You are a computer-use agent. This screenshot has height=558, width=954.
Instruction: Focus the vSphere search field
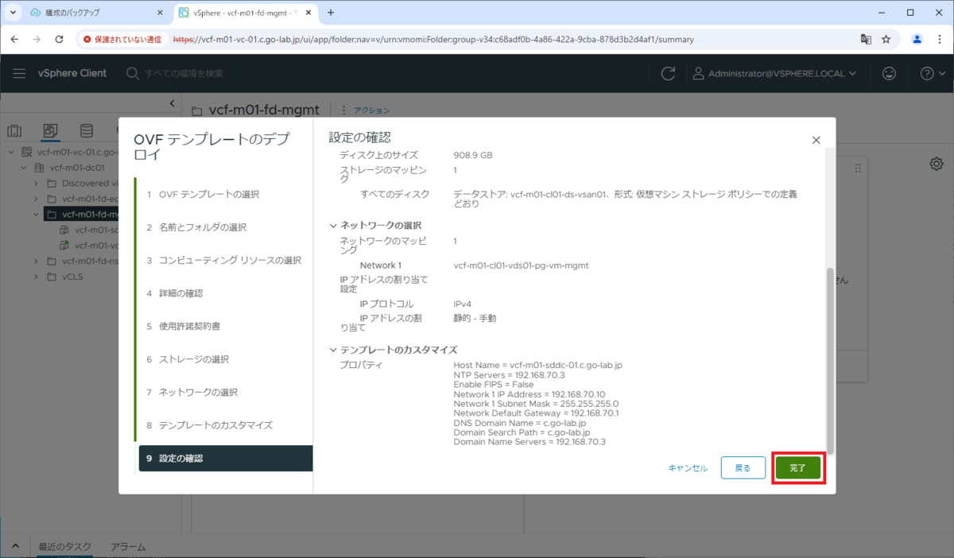183,73
